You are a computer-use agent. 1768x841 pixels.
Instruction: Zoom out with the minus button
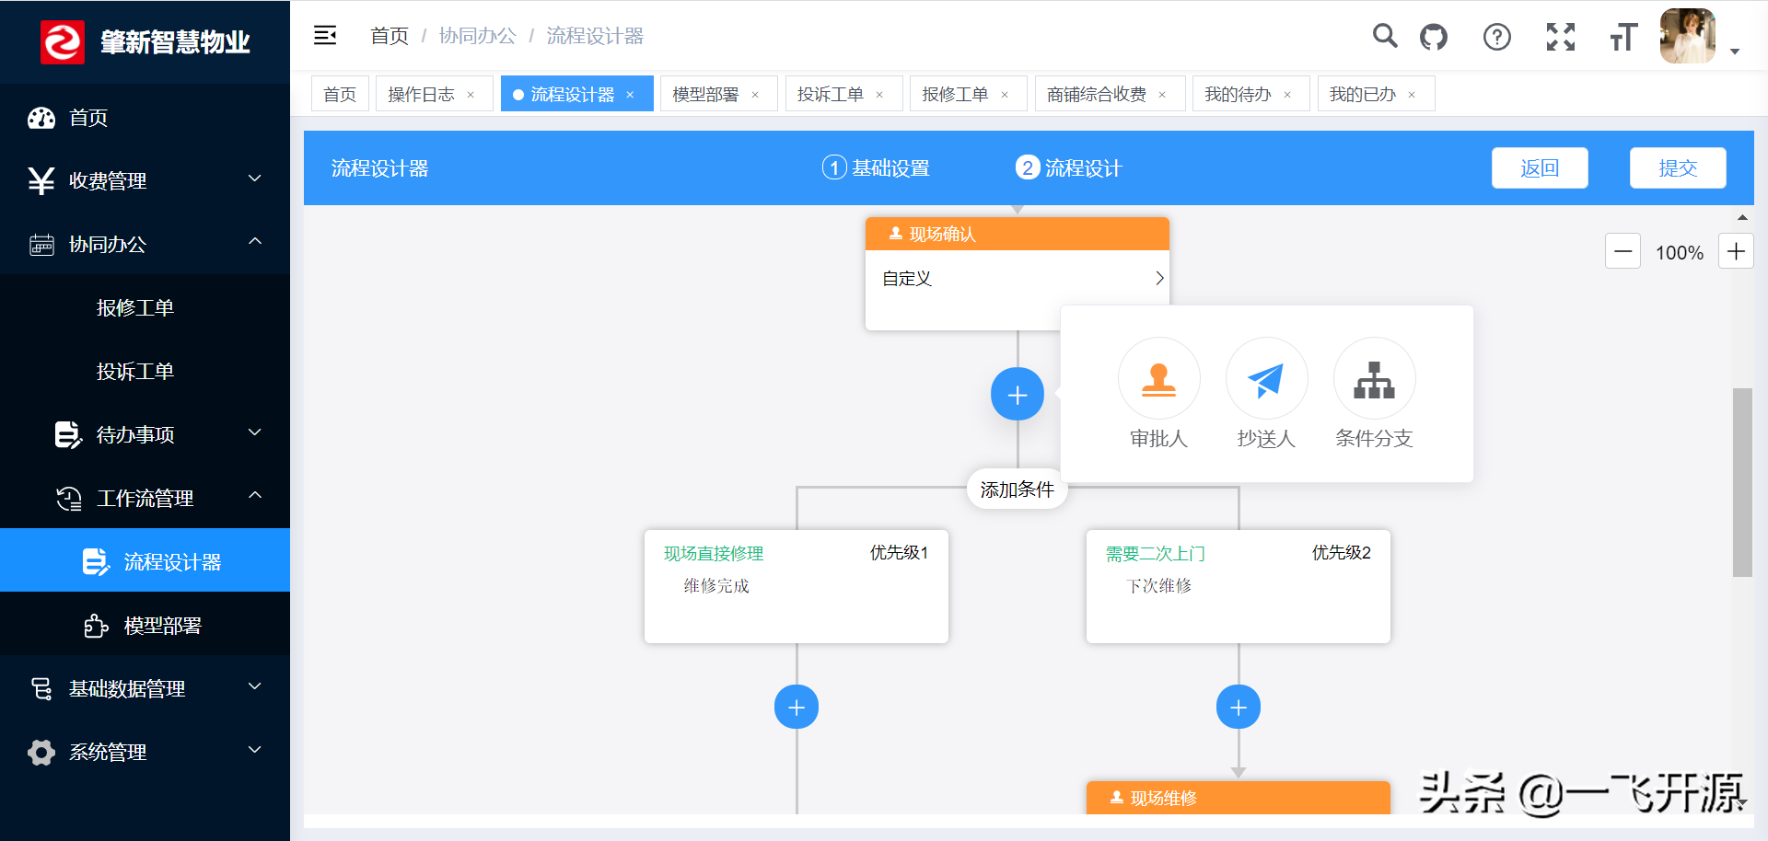[x=1623, y=251]
